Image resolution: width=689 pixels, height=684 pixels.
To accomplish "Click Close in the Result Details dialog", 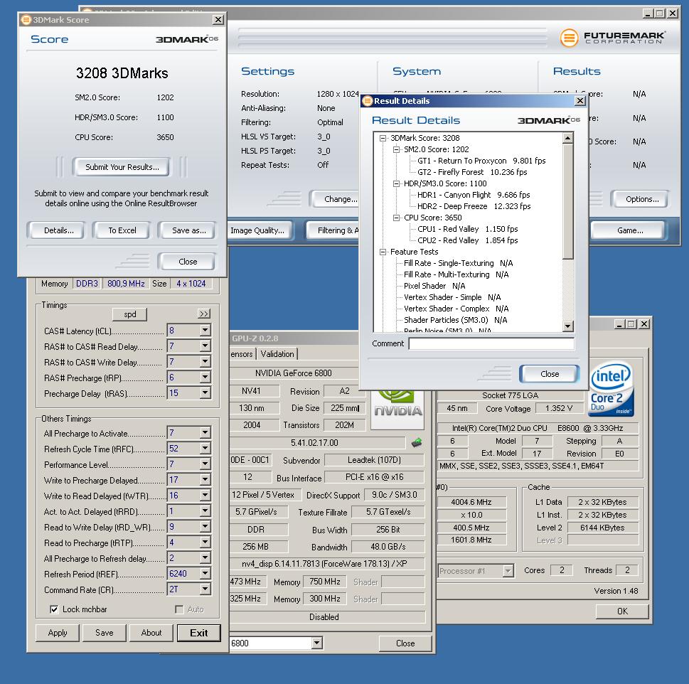I will click(x=550, y=374).
